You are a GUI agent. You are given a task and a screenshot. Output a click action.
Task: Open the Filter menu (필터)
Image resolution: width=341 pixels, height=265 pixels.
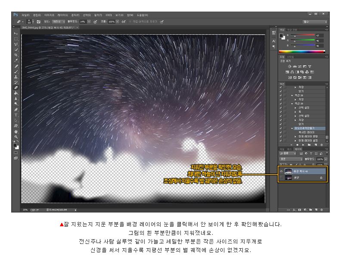coord(98,15)
